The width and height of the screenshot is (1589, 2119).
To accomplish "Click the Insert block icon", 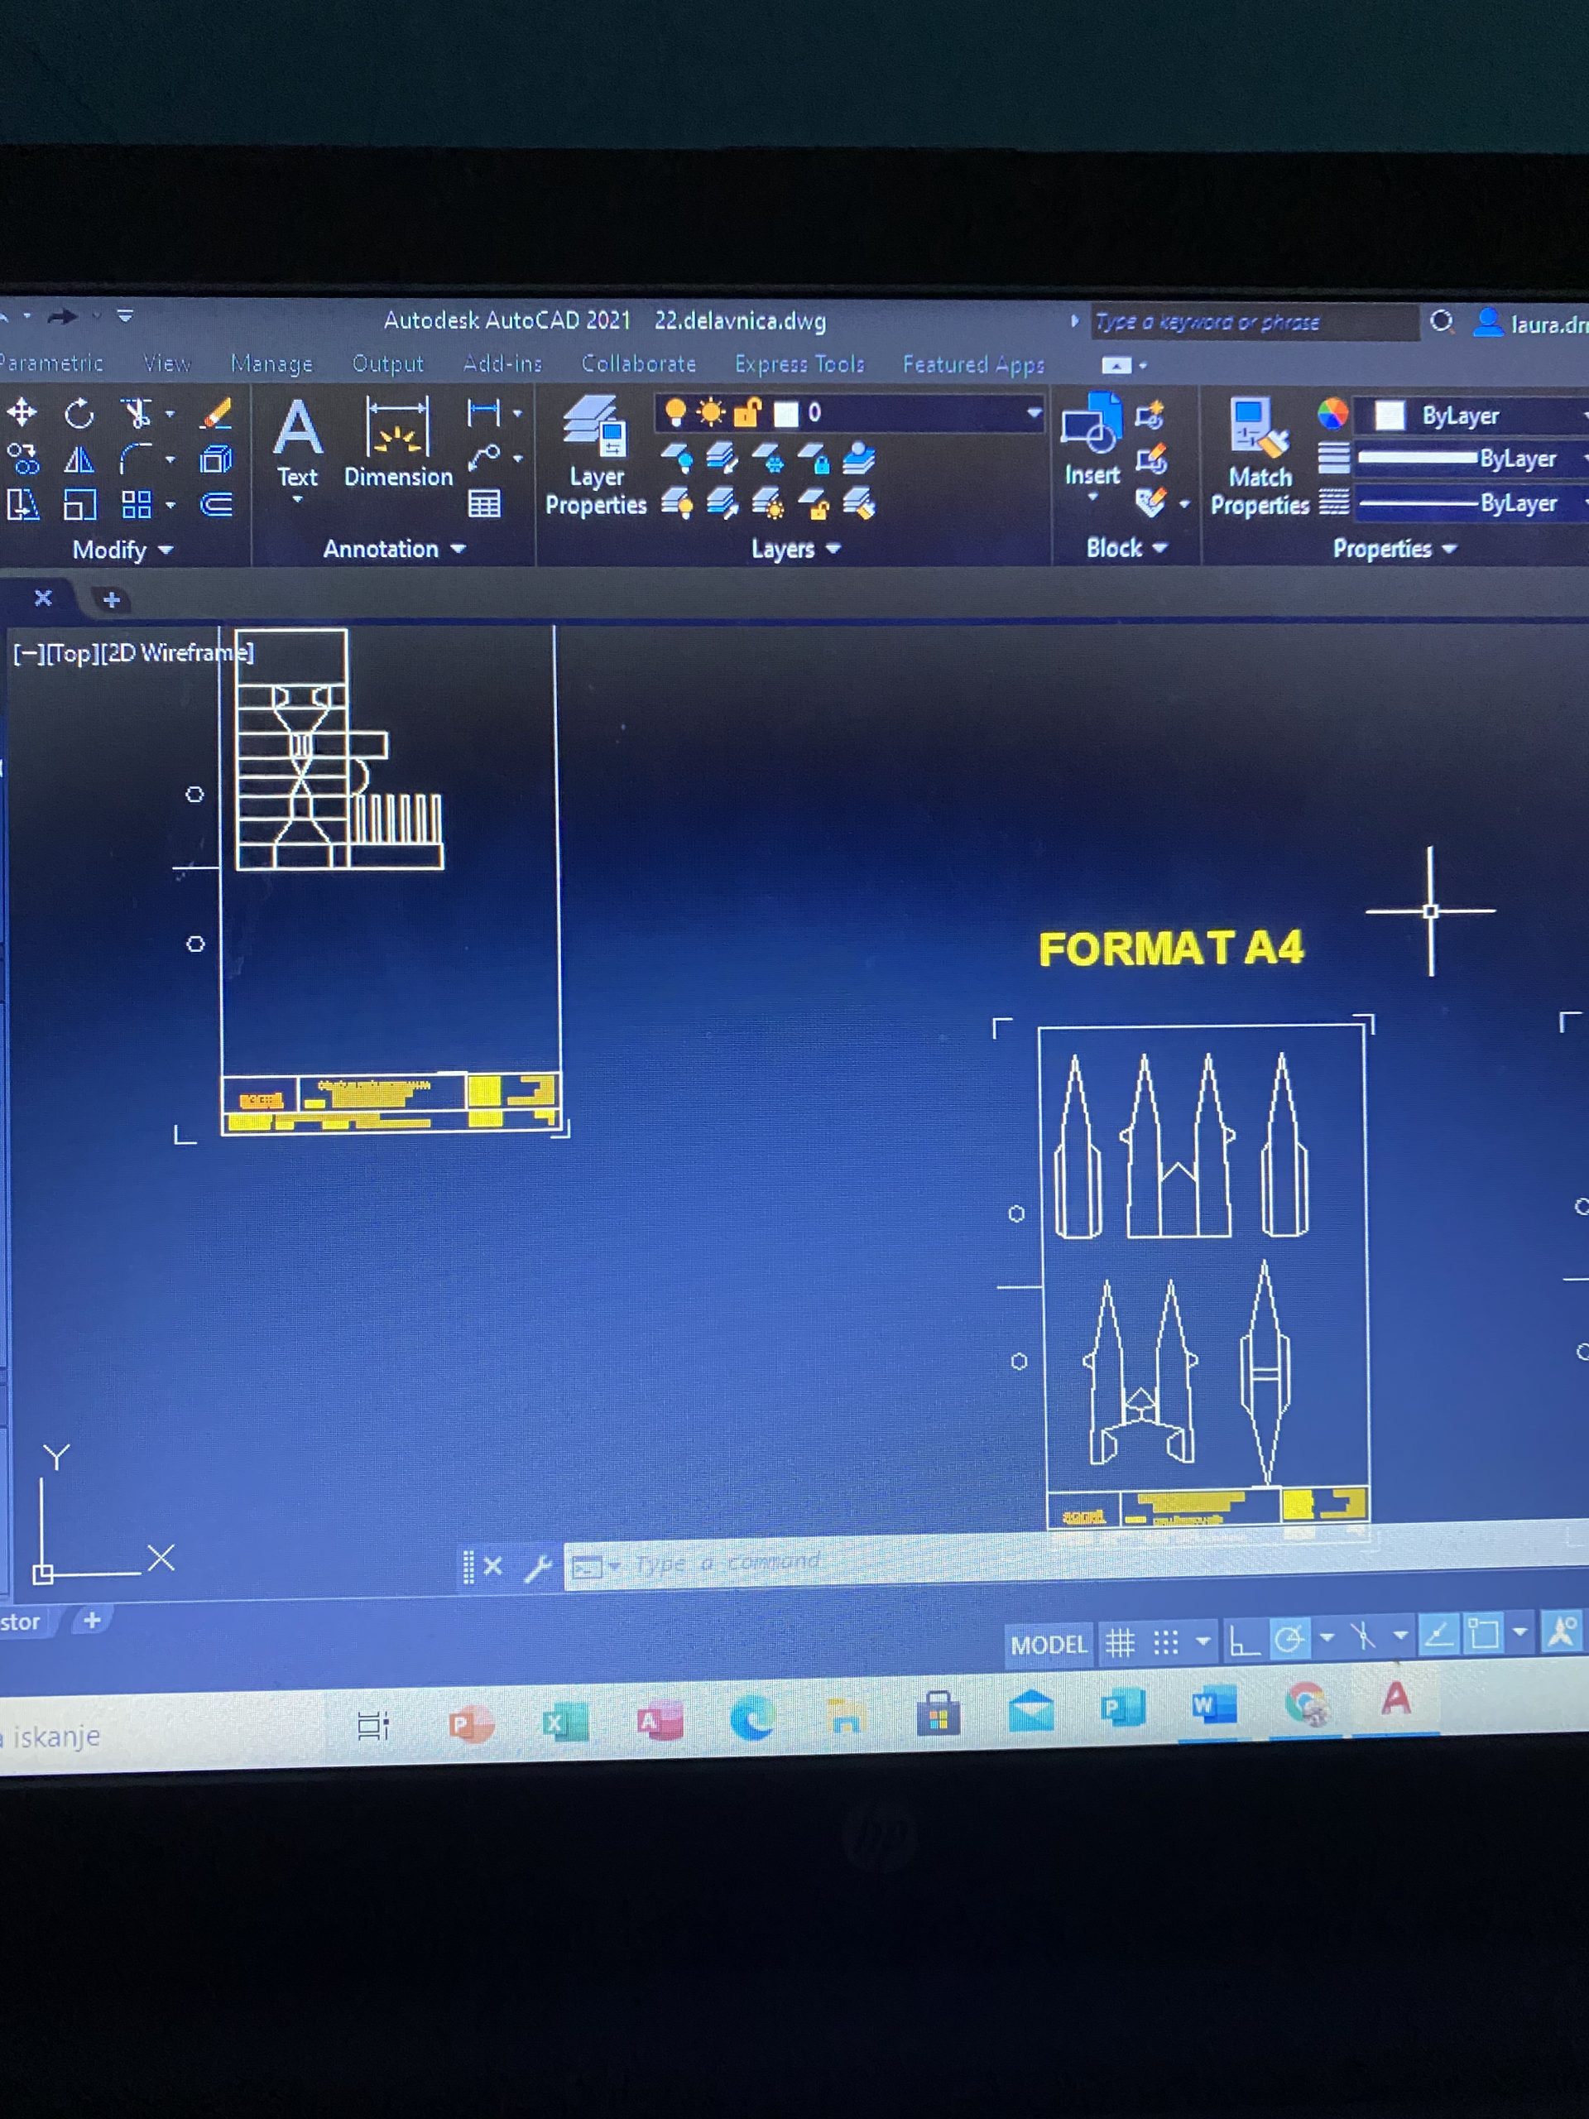I will pyautogui.click(x=1092, y=439).
